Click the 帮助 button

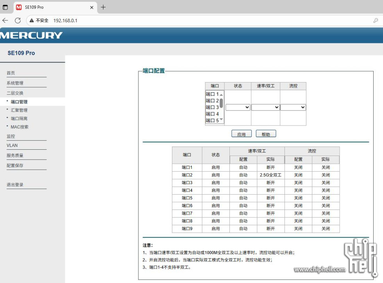pos(266,134)
